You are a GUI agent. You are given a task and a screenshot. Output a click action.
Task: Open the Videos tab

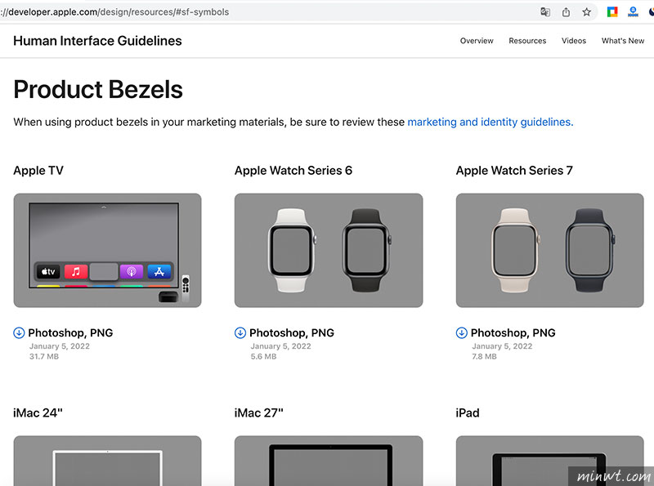click(574, 41)
